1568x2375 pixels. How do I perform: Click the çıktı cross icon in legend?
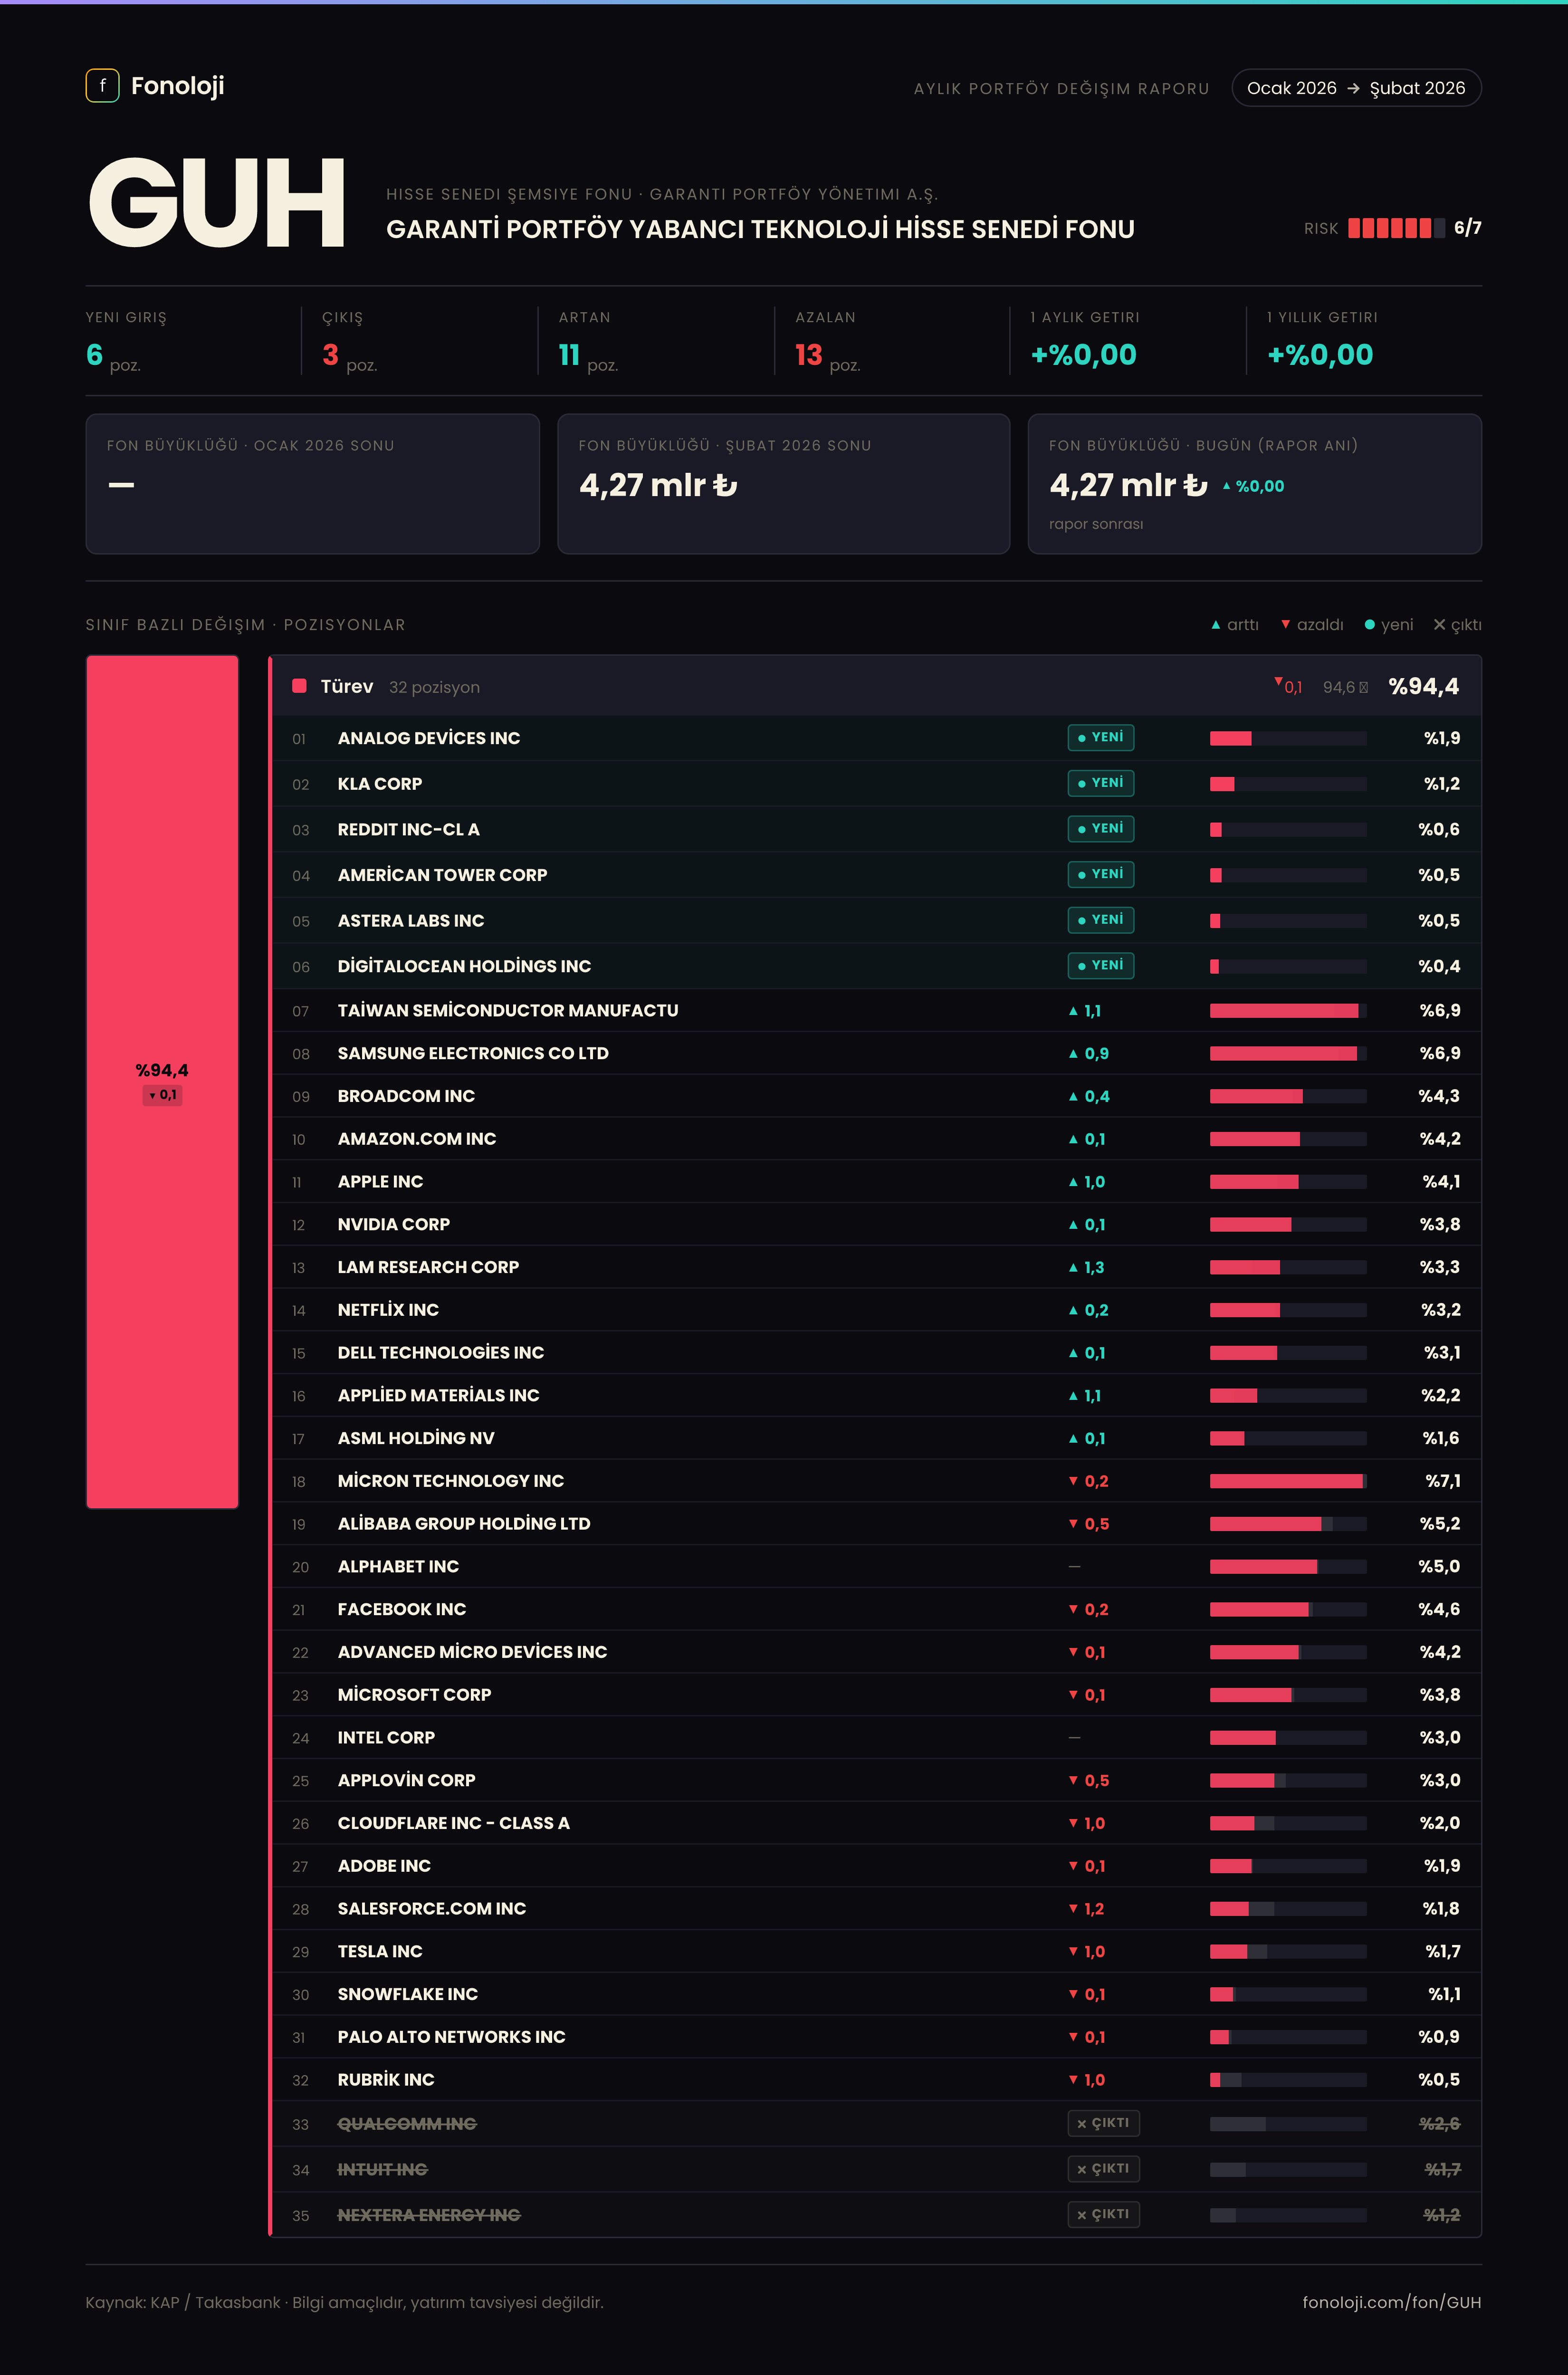click(1439, 625)
